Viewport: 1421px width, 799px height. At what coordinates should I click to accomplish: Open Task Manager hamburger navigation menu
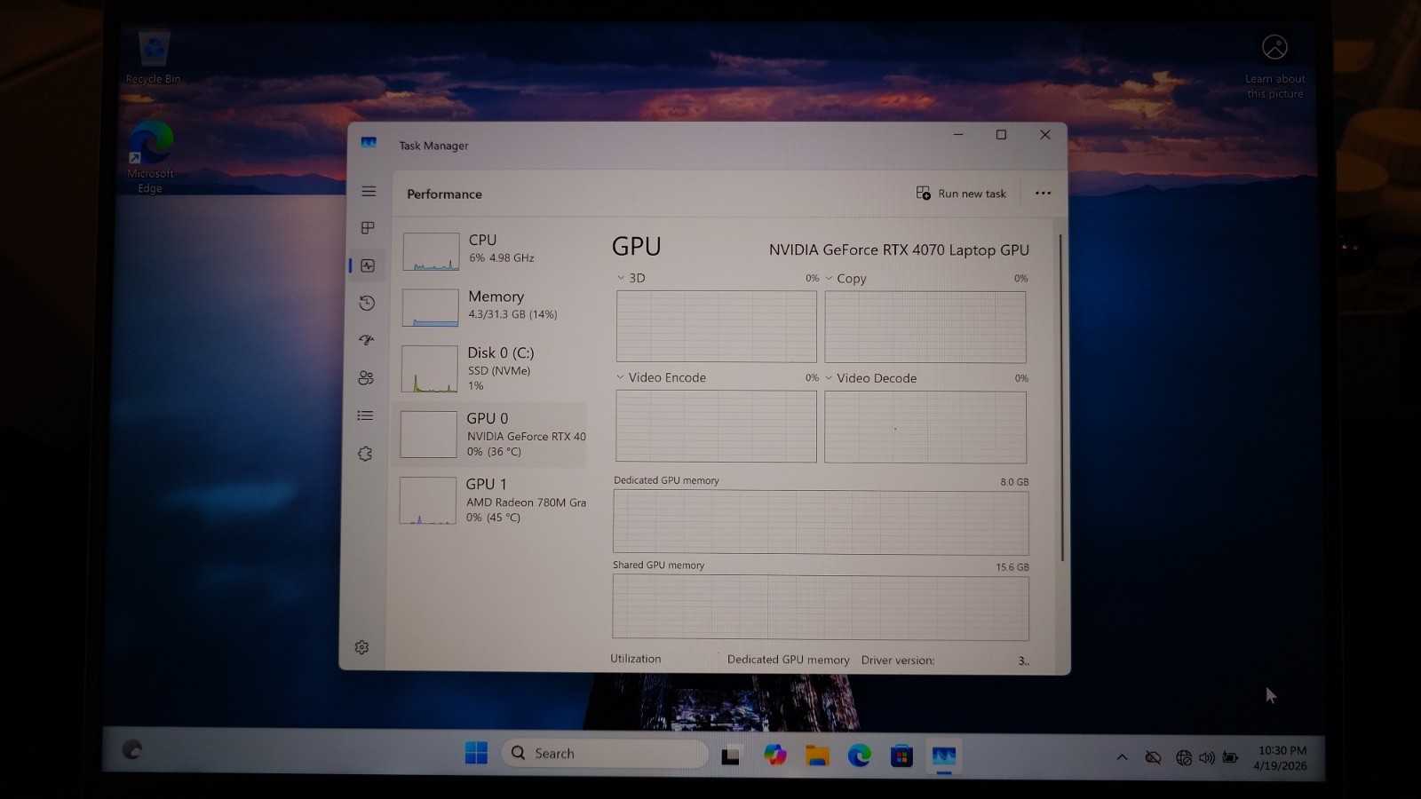[x=369, y=191]
